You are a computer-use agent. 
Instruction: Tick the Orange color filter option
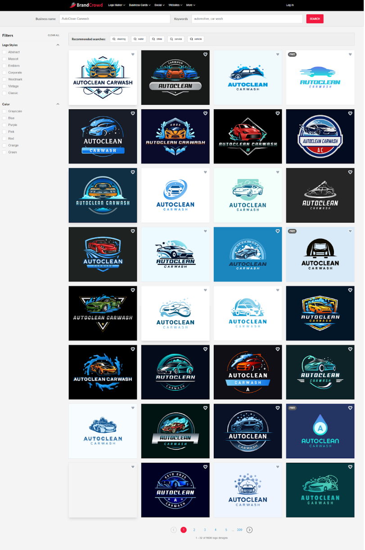5,145
